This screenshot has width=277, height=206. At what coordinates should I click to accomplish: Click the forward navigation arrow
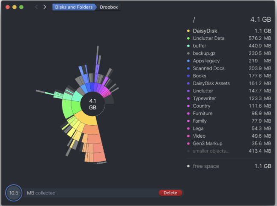45,7
